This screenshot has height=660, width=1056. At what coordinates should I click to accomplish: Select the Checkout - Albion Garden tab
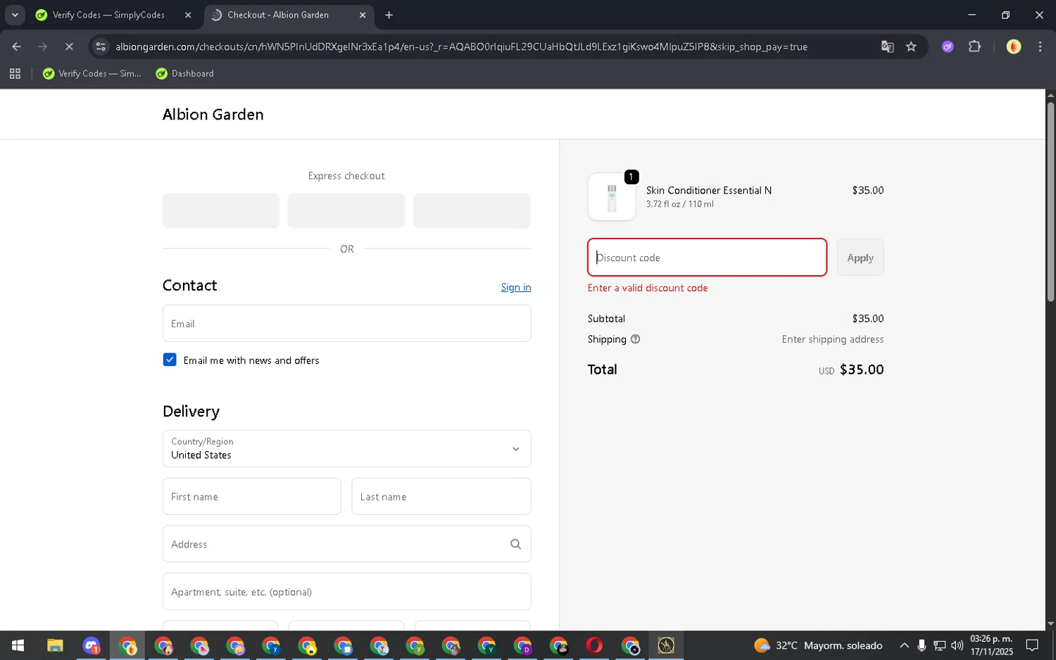(x=289, y=15)
